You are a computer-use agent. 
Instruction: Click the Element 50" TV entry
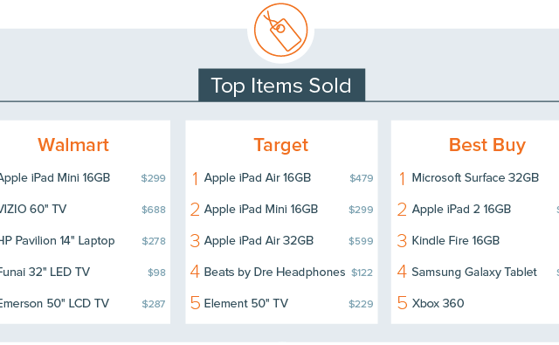click(246, 304)
